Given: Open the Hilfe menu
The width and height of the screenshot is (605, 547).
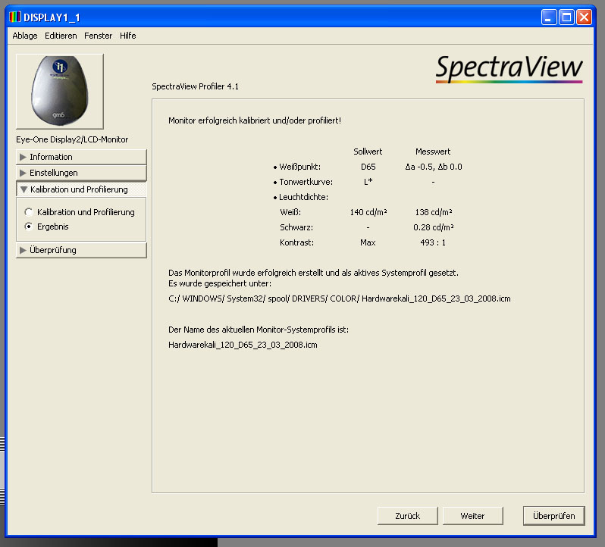Looking at the screenshot, I should 128,36.
